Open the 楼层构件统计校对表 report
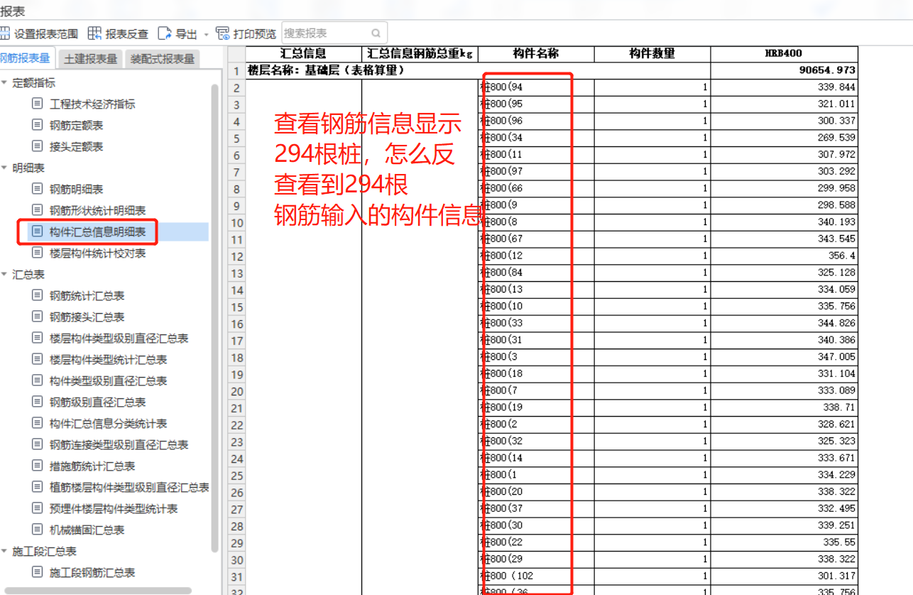 pyautogui.click(x=97, y=253)
